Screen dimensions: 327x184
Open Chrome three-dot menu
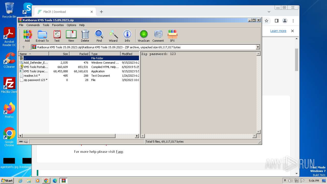(x=293, y=21)
